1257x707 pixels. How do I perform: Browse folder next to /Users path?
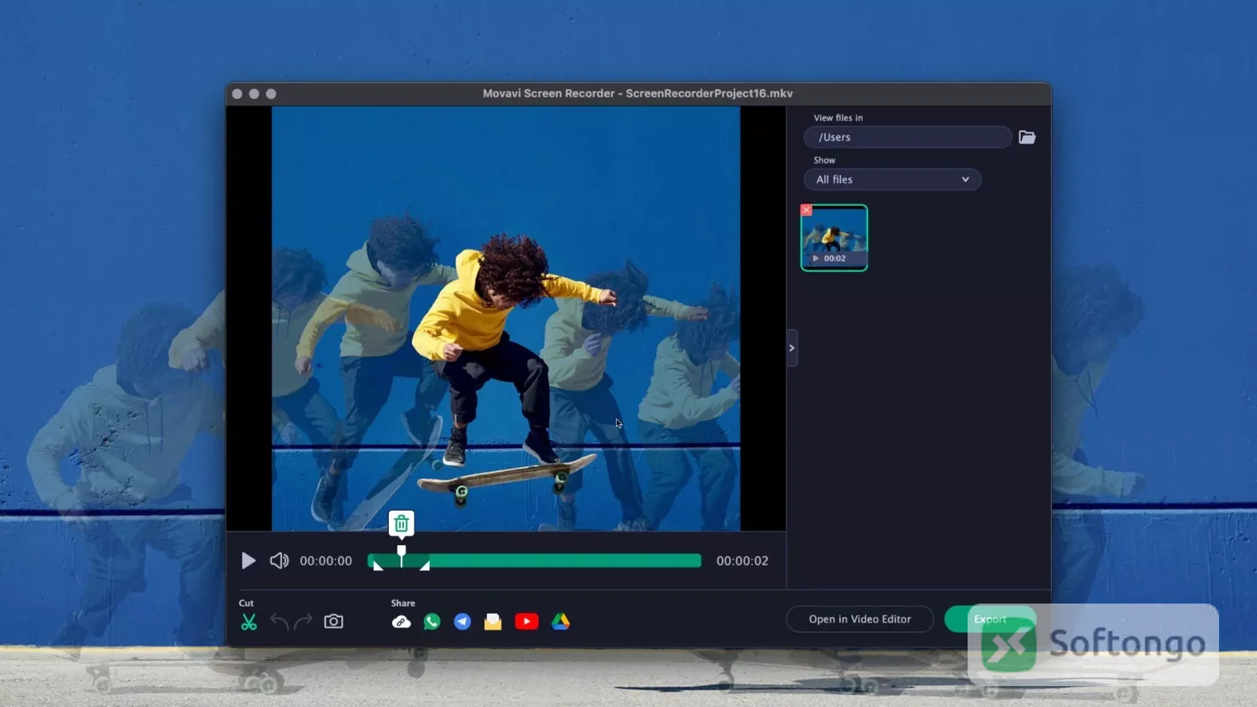(x=1027, y=137)
